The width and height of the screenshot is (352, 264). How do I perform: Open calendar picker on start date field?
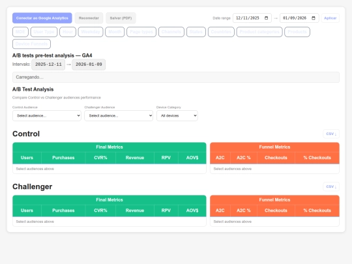(x=266, y=18)
